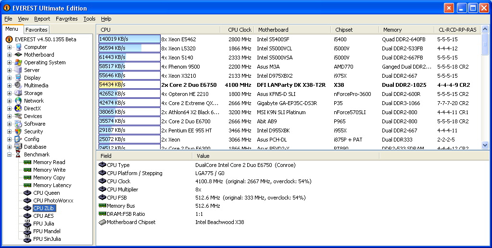
Task: Expand the Motherboard tree node
Action: coord(10,55)
